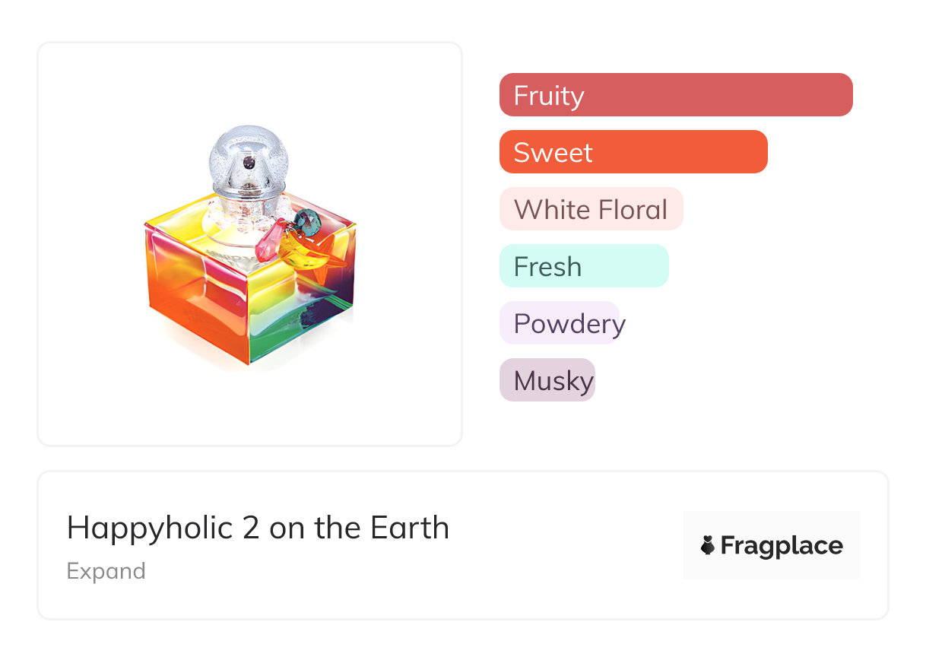Image resolution: width=926 pixels, height=657 pixels.
Task: Click the Musky accord bar
Action: pos(547,380)
